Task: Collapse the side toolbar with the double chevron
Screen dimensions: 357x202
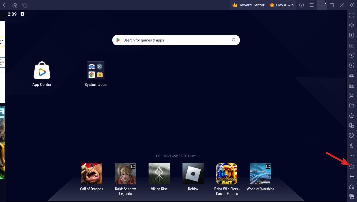Action: click(352, 5)
